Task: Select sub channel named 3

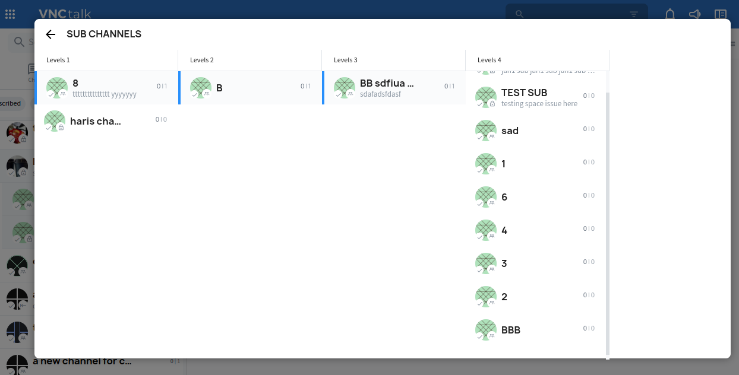Action: 504,263
